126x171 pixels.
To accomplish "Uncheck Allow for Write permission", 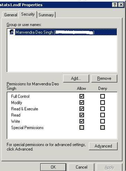I will pyautogui.click(x=82, y=121).
